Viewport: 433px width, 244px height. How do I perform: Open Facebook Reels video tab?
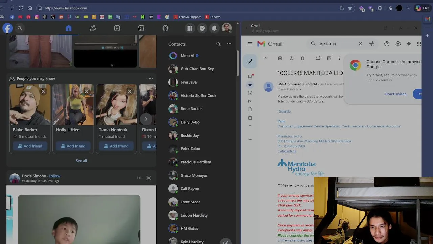pos(117,28)
